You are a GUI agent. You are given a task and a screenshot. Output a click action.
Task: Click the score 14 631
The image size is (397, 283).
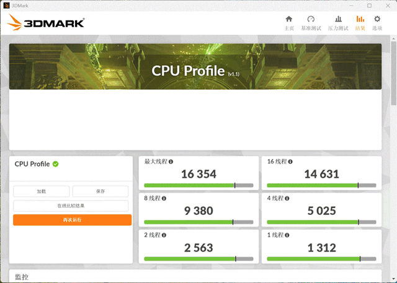(321, 174)
